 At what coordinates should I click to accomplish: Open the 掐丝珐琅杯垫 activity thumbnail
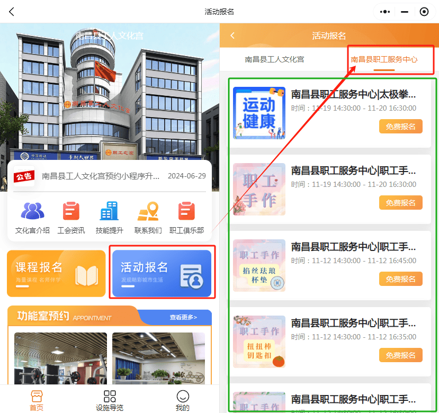pos(259,265)
